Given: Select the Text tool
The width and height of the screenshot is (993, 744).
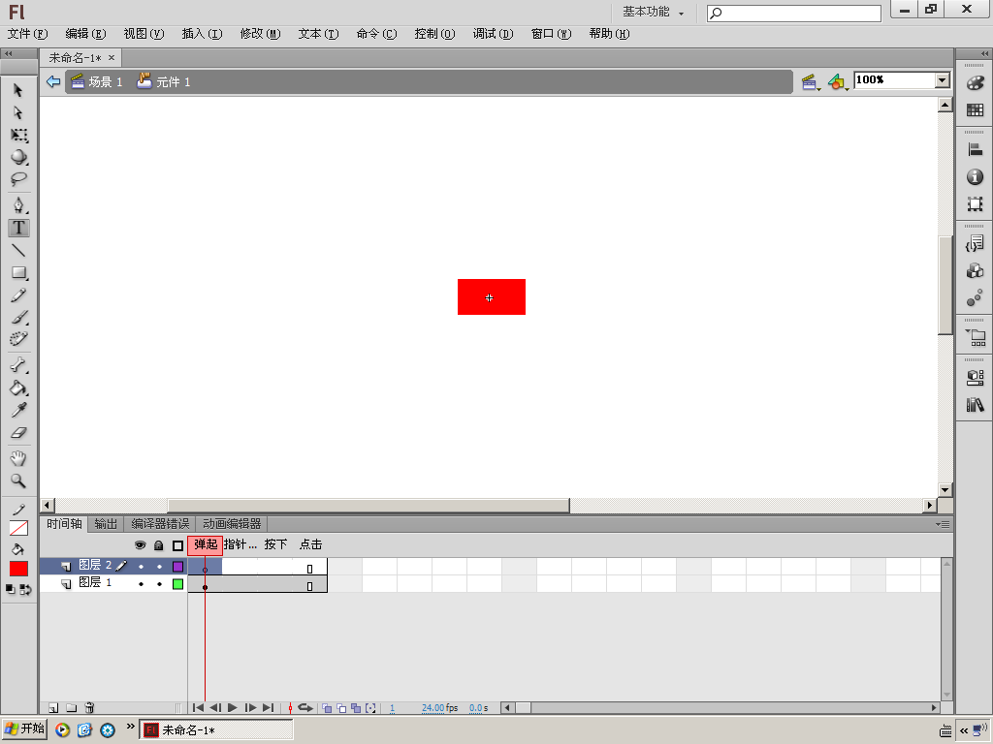Looking at the screenshot, I should [19, 228].
